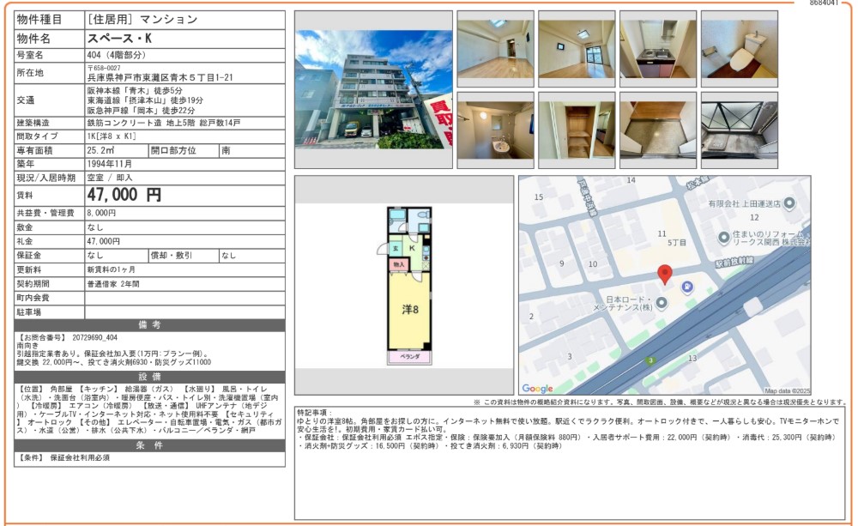Click the Map data ©2025 attribution
The width and height of the screenshot is (858, 526).
[x=787, y=390]
